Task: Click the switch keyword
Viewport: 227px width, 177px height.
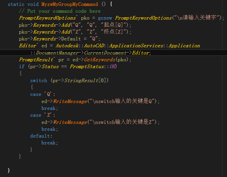Action: [x=39, y=81]
